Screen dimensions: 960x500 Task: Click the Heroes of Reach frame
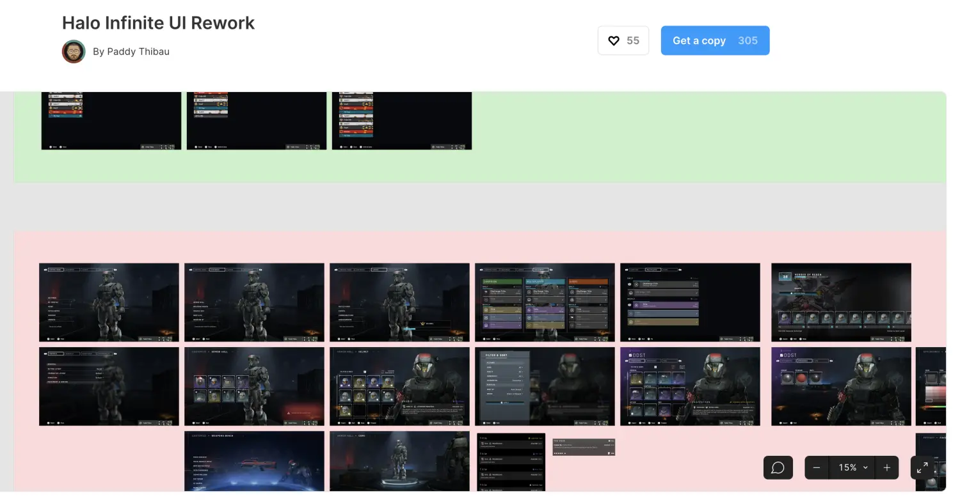pos(841,302)
